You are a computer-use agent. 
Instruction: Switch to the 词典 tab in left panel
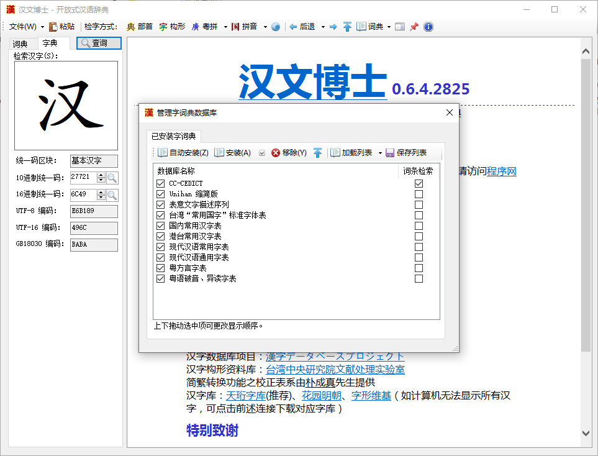pos(20,43)
